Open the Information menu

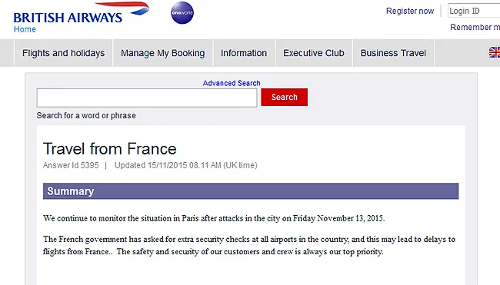(x=244, y=53)
